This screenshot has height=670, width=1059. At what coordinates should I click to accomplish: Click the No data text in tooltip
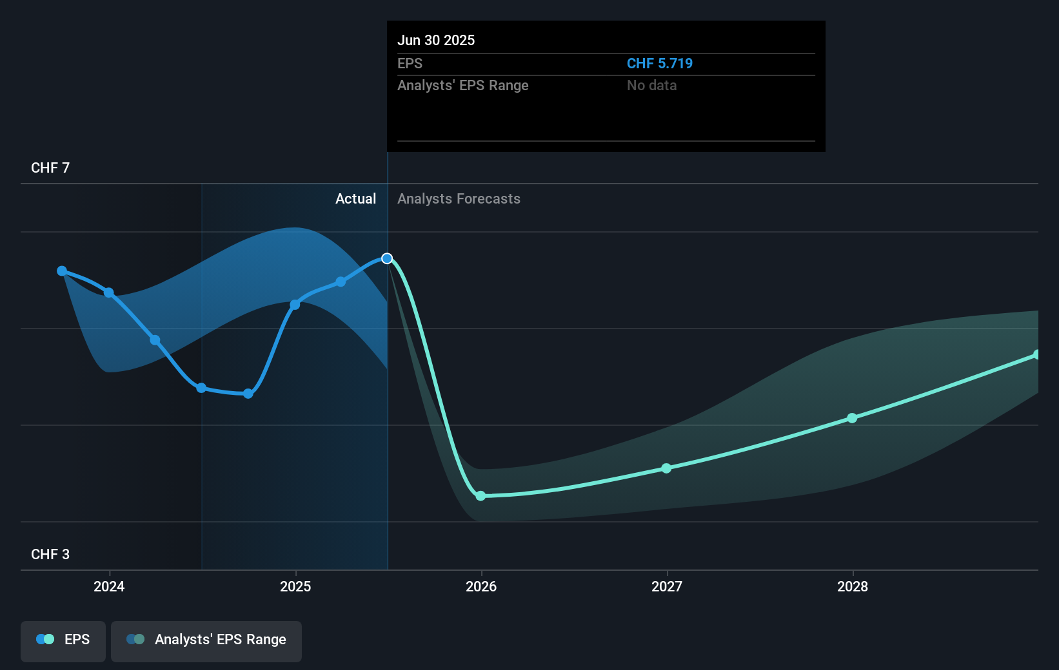(x=651, y=86)
